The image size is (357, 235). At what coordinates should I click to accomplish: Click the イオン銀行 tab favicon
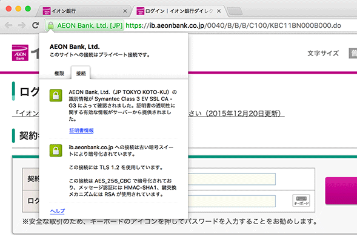[x=47, y=11]
